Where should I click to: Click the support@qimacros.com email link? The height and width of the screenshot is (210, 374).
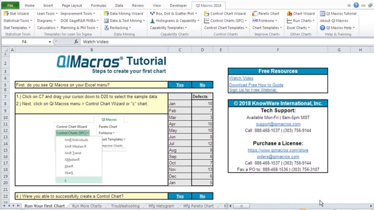[278, 124]
